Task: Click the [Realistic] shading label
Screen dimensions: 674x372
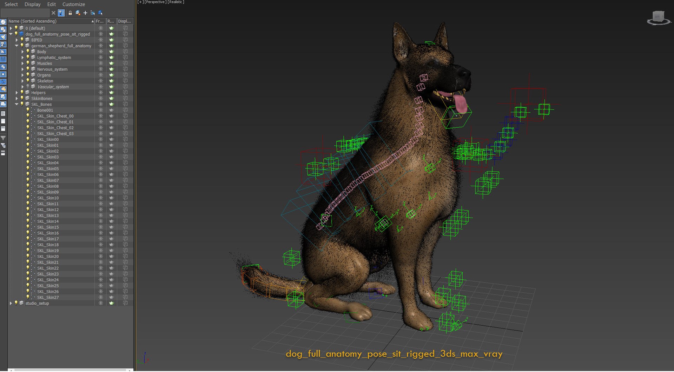Action: pyautogui.click(x=176, y=2)
